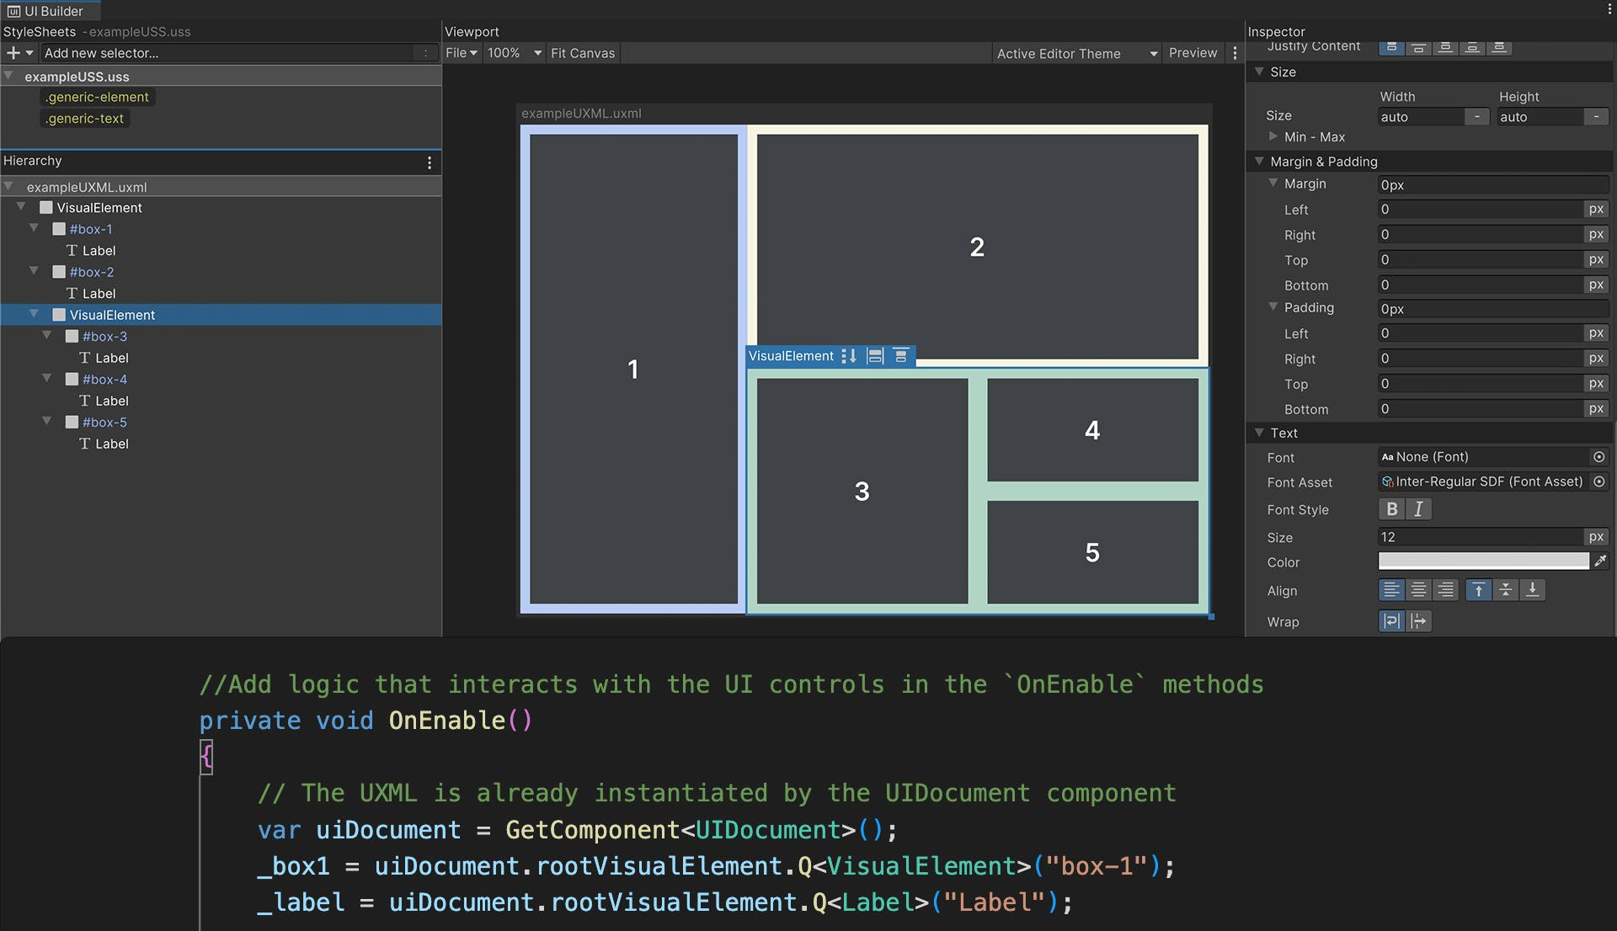This screenshot has width=1617, height=931.
Task: Open the 100% zoom dropdown
Action: click(515, 53)
